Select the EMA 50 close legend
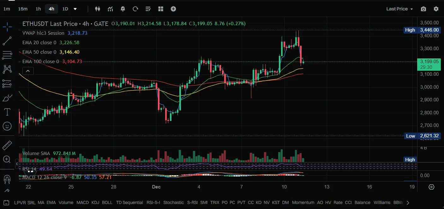The width and height of the screenshot is (444, 209). click(39, 52)
